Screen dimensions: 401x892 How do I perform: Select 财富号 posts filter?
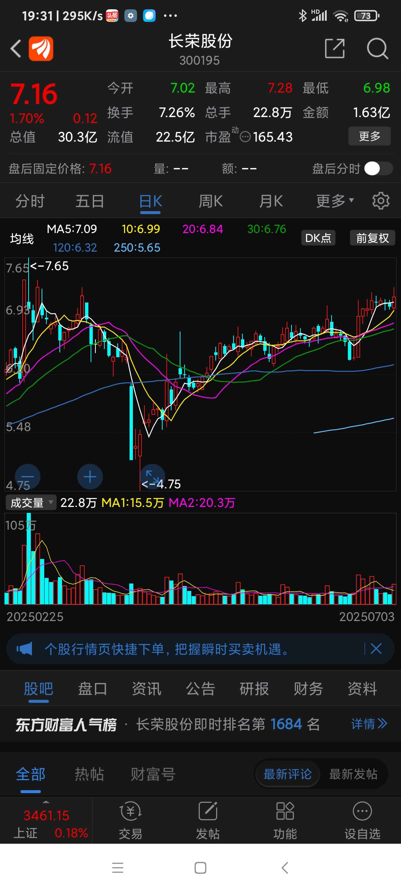click(153, 774)
